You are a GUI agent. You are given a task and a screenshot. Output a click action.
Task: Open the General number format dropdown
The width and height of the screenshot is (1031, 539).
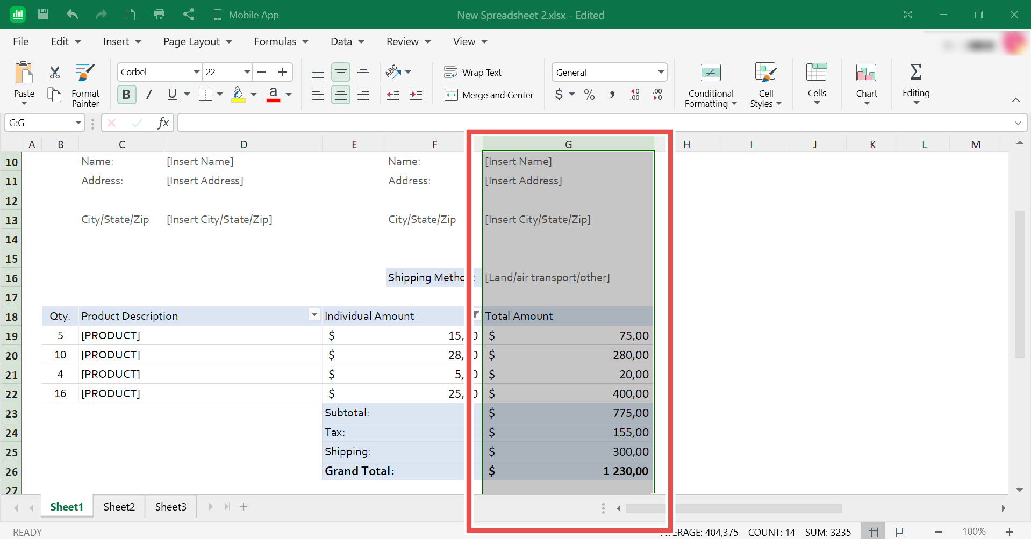[x=661, y=72]
